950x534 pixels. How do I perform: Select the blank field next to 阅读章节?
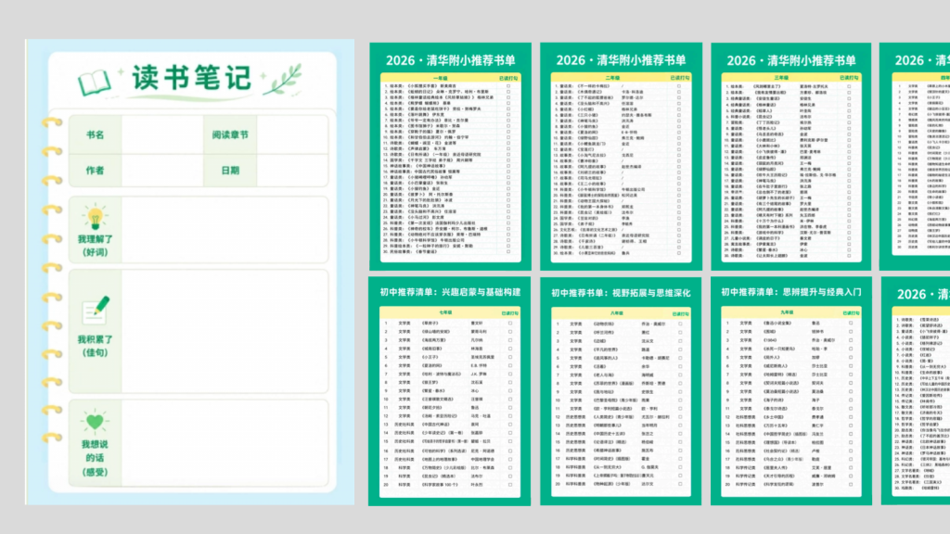click(292, 135)
